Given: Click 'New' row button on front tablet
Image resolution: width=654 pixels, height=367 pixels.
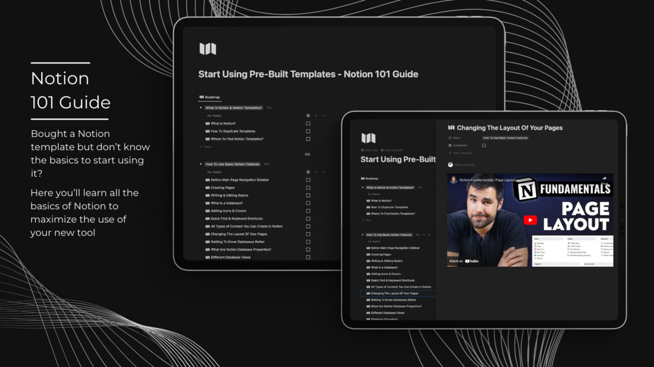Looking at the screenshot, I should coord(366,220).
